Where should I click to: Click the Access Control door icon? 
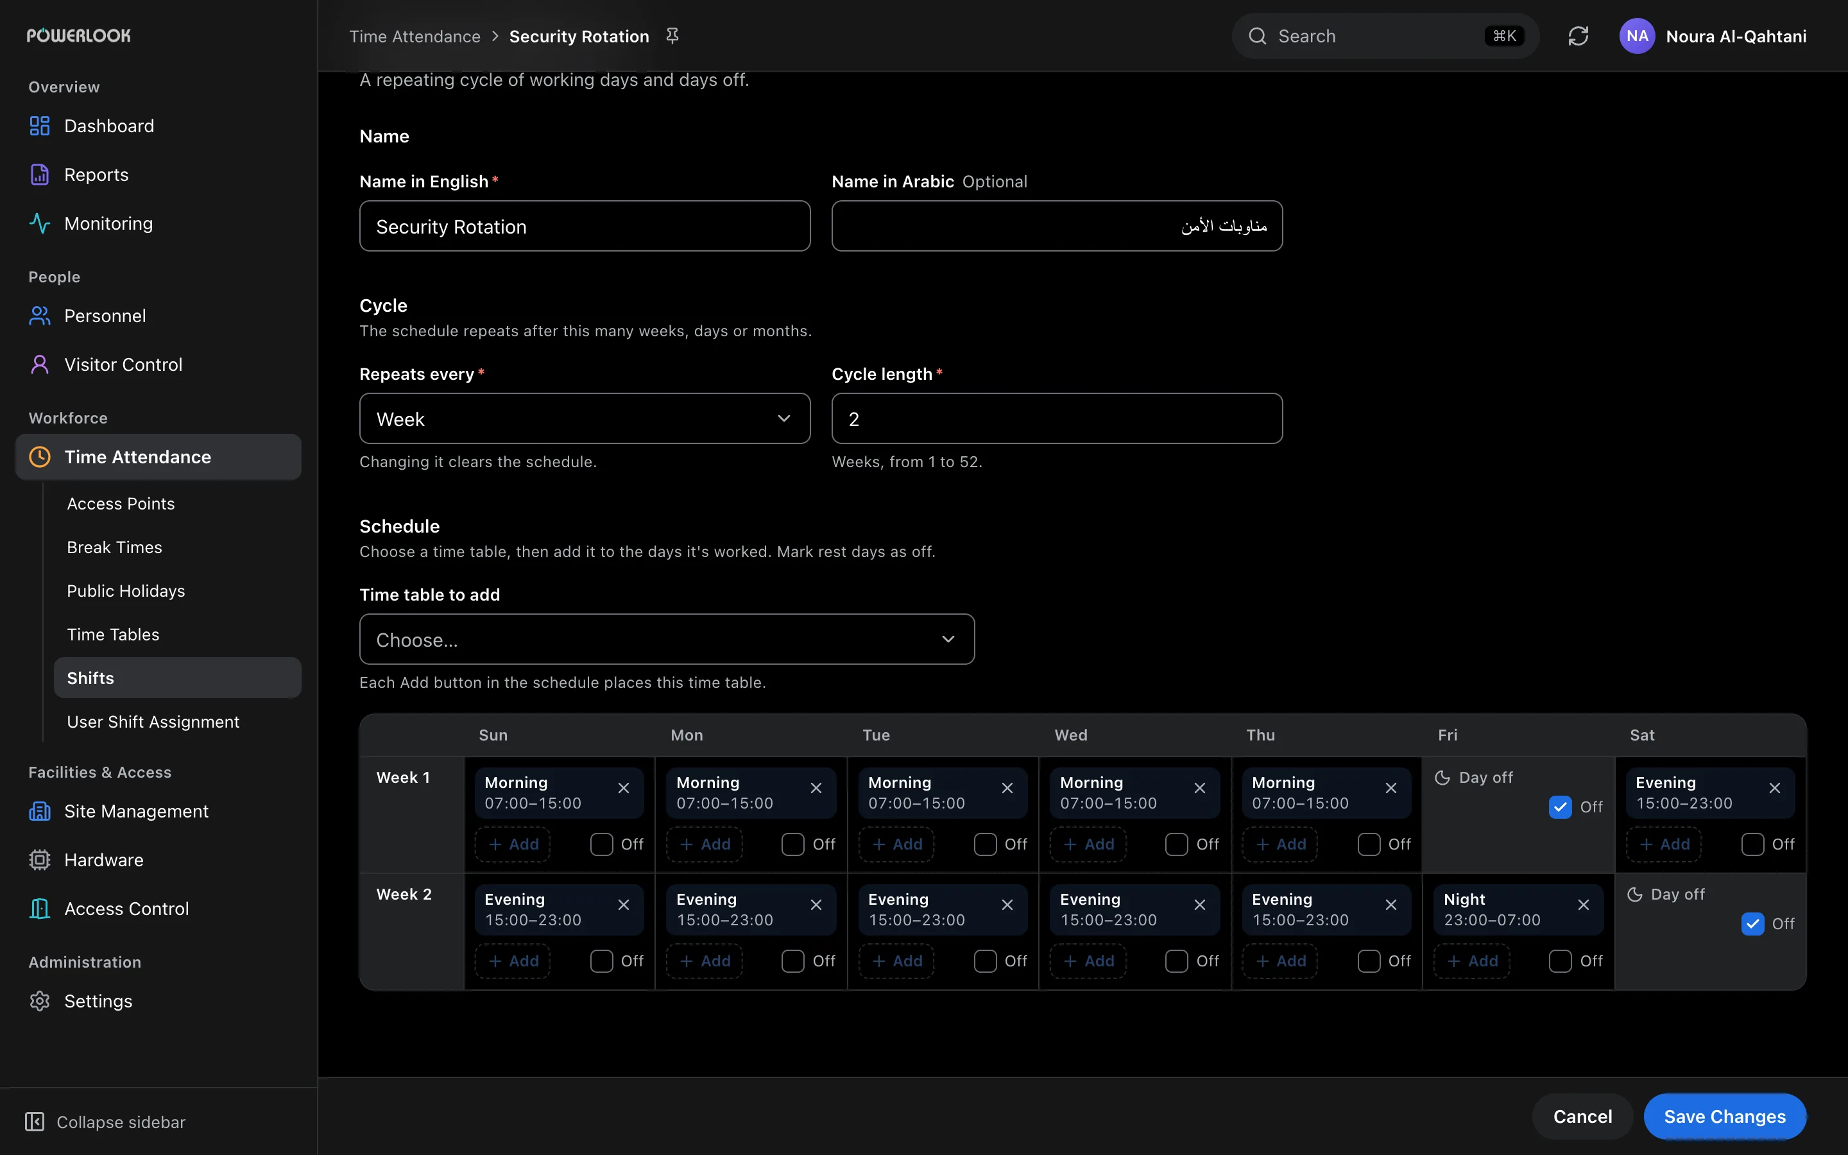tap(40, 909)
